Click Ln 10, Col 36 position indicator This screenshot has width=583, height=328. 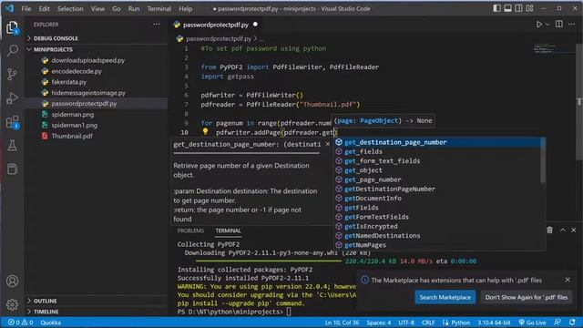tap(342, 323)
